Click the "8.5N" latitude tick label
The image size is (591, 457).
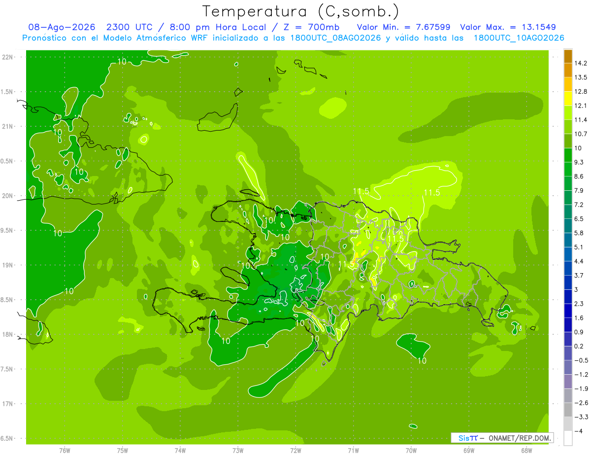coord(7,300)
